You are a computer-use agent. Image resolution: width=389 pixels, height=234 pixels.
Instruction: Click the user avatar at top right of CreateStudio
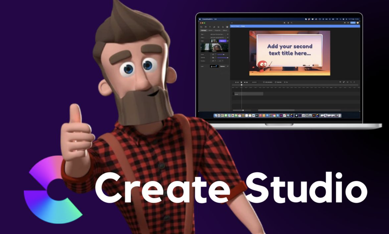[x=358, y=23]
